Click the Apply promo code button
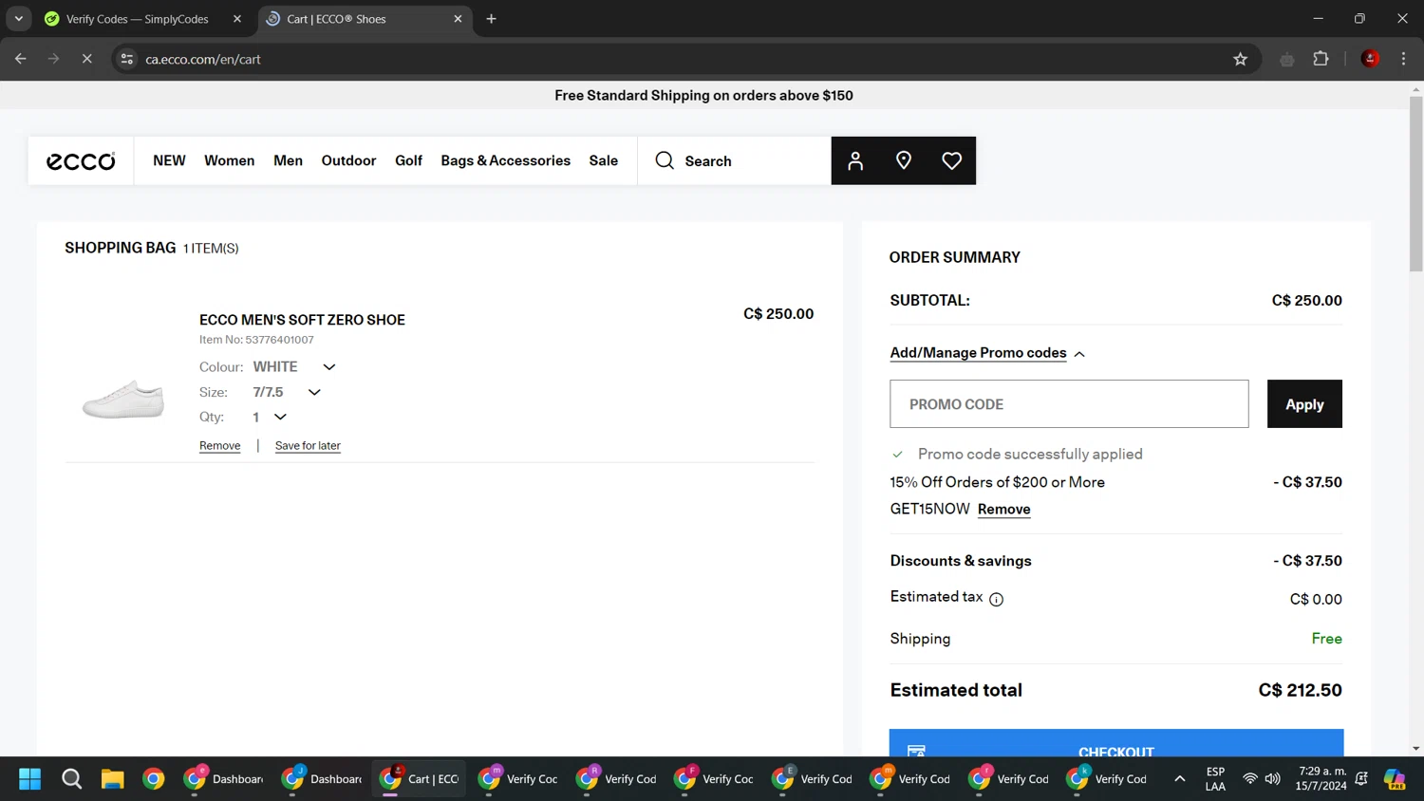 [1304, 404]
